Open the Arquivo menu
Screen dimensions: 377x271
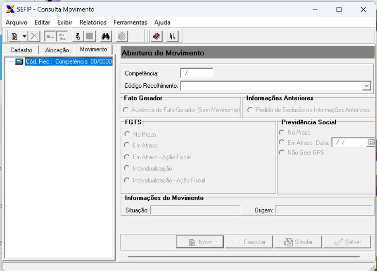17,22
